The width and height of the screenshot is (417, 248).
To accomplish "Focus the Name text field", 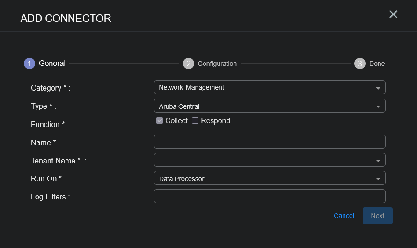I will tap(270, 142).
